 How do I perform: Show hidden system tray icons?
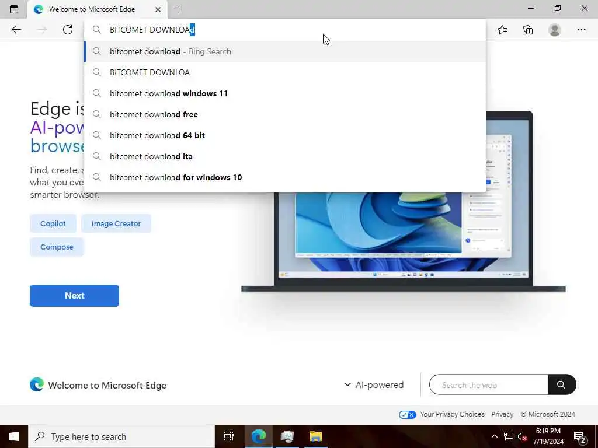[x=494, y=436]
